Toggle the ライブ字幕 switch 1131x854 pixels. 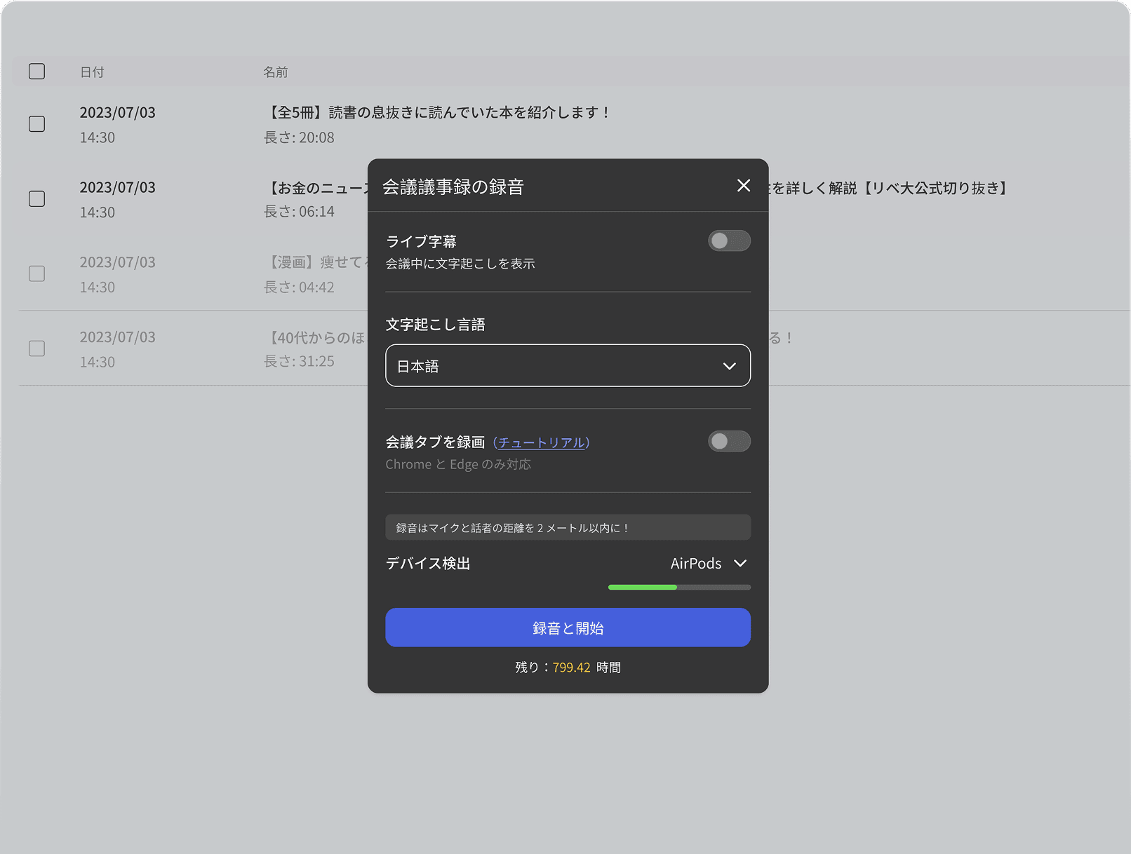[728, 241]
